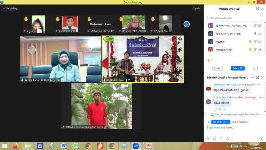Screen dimensions: 266x150
Task: Click the Find a participant search field
Action: coord(236,18)
